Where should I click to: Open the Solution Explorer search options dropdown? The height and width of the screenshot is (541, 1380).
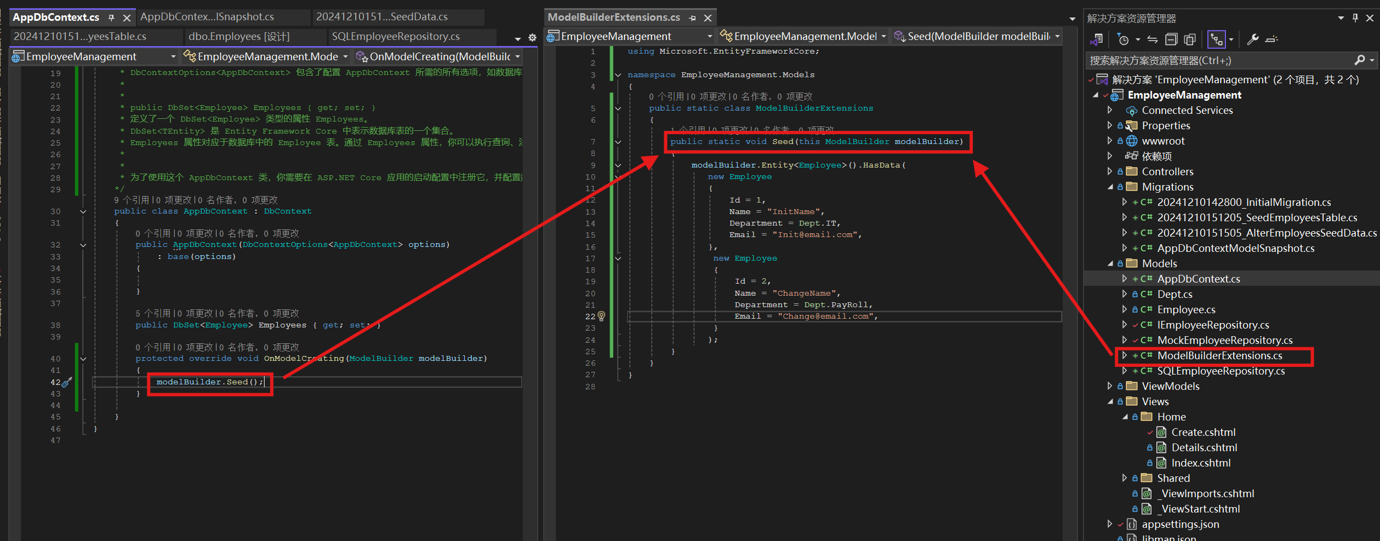(1372, 60)
